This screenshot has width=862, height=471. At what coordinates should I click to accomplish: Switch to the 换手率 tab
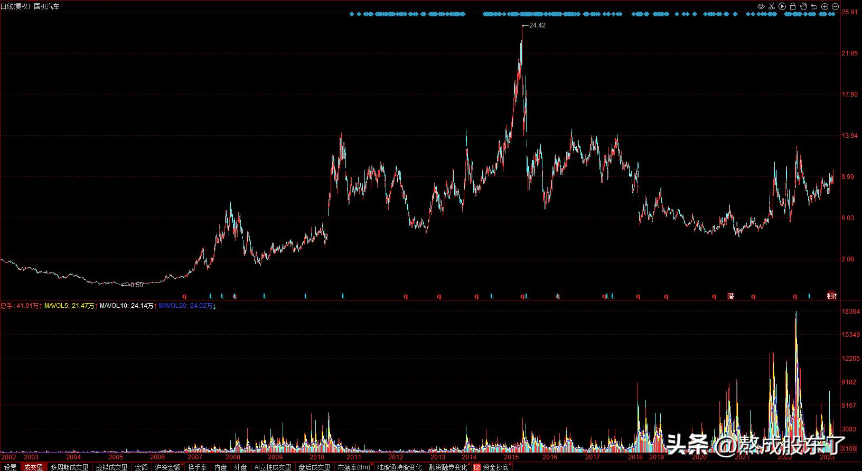198,467
